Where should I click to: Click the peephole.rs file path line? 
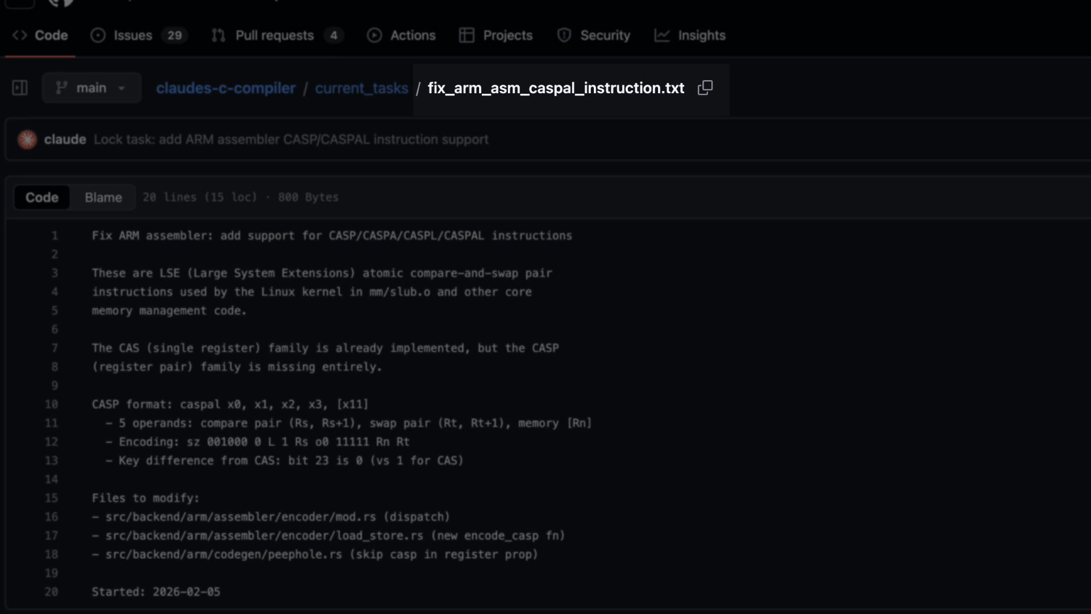[315, 554]
